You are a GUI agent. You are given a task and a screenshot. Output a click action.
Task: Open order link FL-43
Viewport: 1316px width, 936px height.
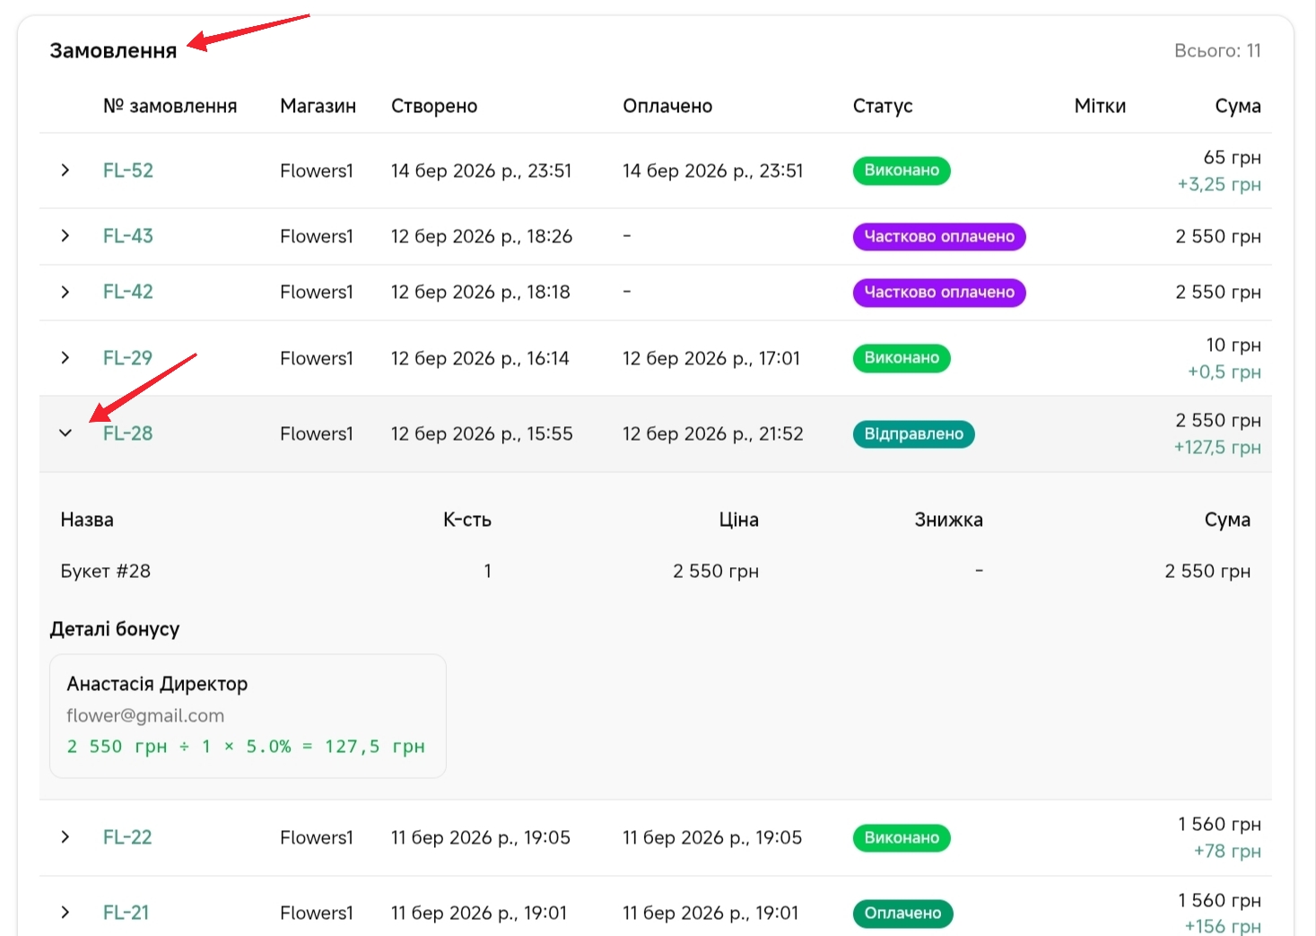(x=128, y=236)
